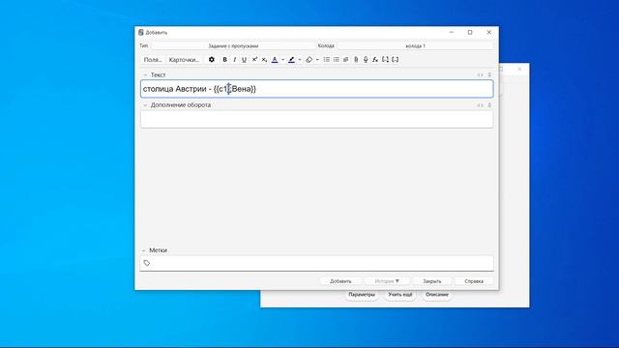Click Учить ещё in the background window
Image resolution: width=619 pixels, height=348 pixels.
coord(399,295)
